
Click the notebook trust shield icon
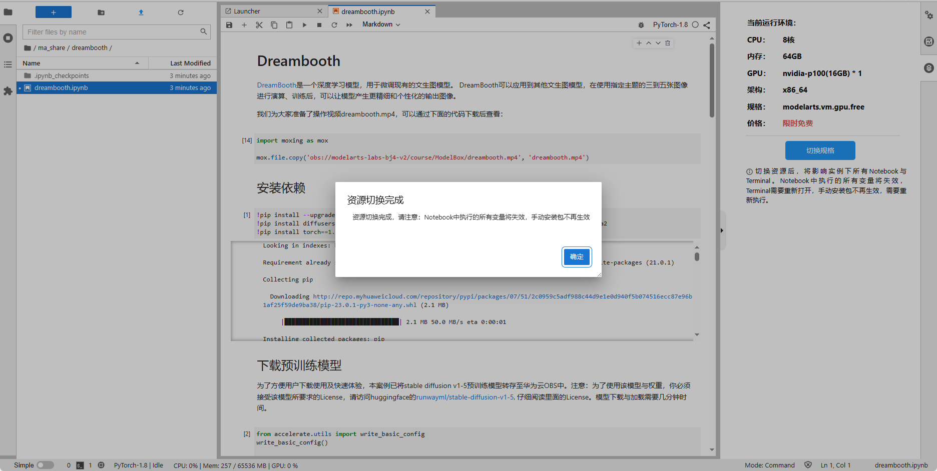click(808, 465)
